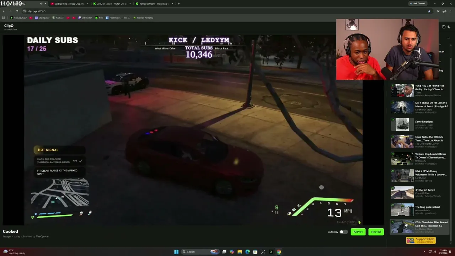Close the Remdog Stream tab
The image size is (455, 256).
(172, 4)
